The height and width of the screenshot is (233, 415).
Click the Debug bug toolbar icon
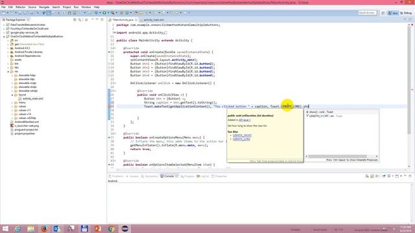tap(97, 13)
